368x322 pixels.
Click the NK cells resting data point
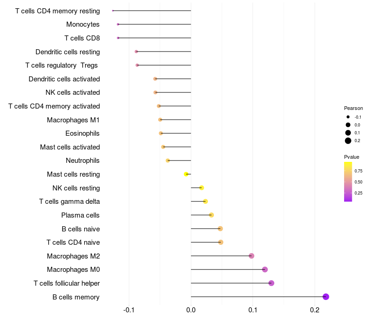pyautogui.click(x=201, y=188)
